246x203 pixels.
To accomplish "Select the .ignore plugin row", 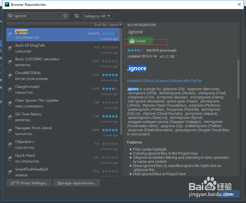I will click(63, 35).
